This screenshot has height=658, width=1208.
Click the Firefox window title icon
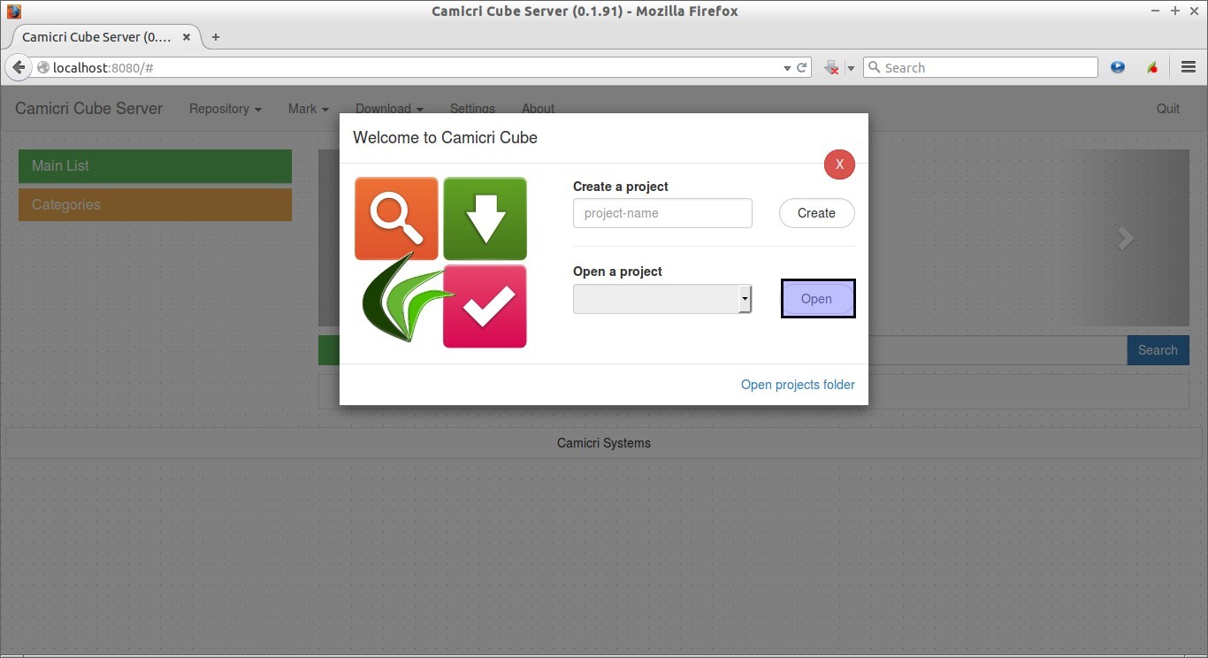click(x=13, y=11)
